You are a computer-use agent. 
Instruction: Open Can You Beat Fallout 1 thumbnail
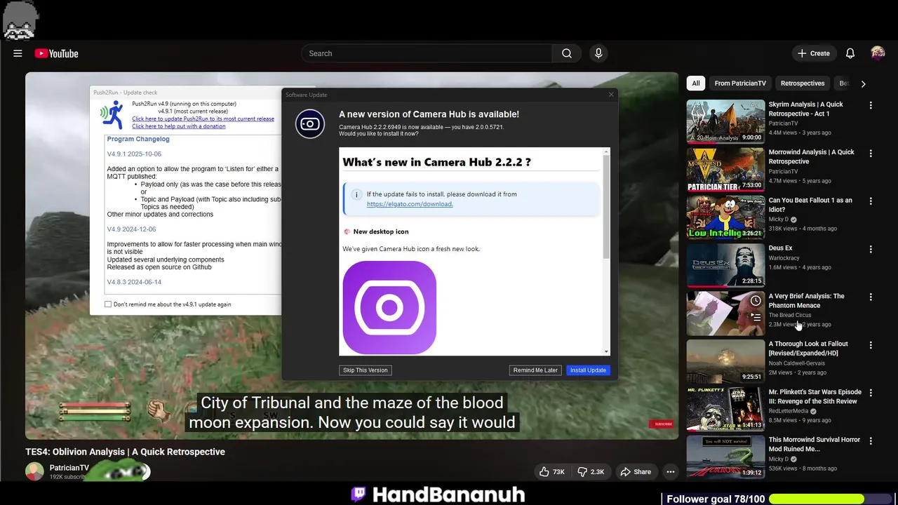click(x=725, y=217)
